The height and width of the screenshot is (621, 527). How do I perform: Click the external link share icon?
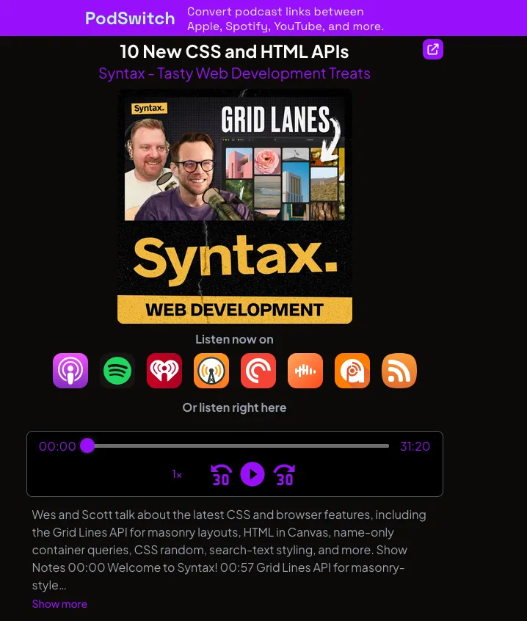[x=433, y=49]
